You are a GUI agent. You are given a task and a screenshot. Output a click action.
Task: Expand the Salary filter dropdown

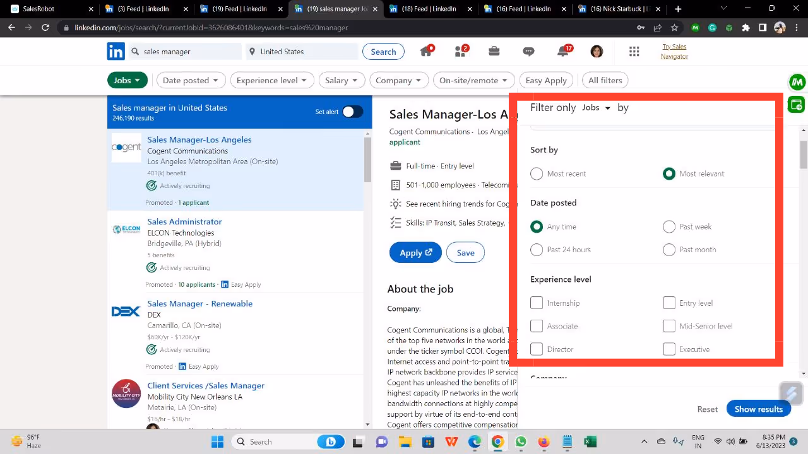342,80
